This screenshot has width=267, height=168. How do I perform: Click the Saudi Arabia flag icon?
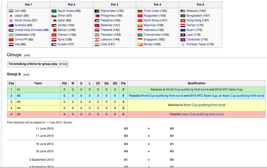click(x=54, y=11)
